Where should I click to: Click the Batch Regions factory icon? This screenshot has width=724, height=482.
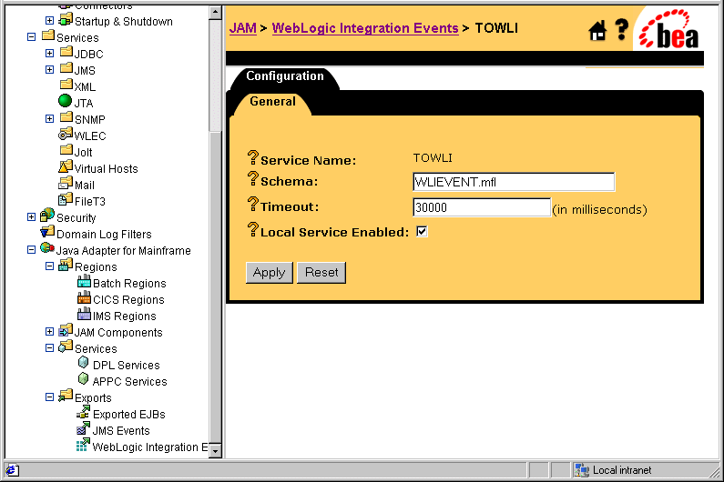pyautogui.click(x=84, y=281)
